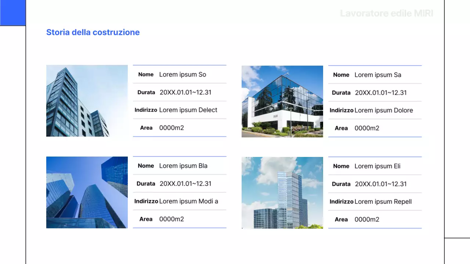Click the 'Durata' label in the first table

(x=146, y=92)
